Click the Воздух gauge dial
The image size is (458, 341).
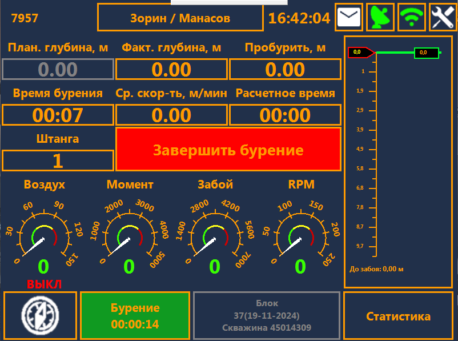(44, 235)
